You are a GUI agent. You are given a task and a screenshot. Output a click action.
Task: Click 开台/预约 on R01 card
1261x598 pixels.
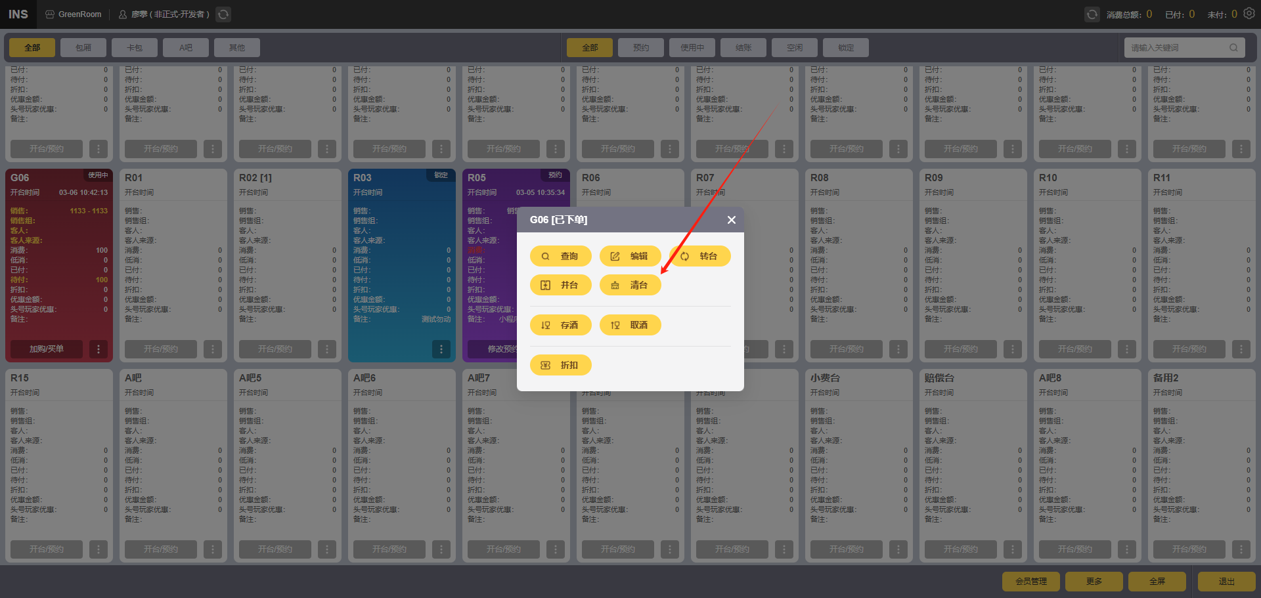point(161,349)
